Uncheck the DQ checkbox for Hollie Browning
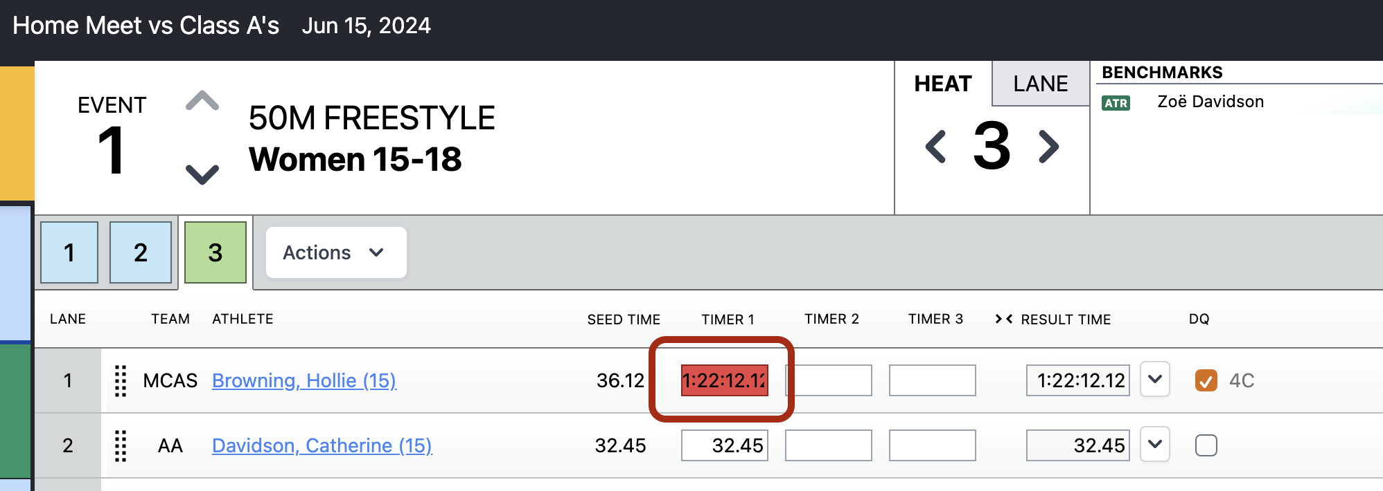 tap(1206, 380)
